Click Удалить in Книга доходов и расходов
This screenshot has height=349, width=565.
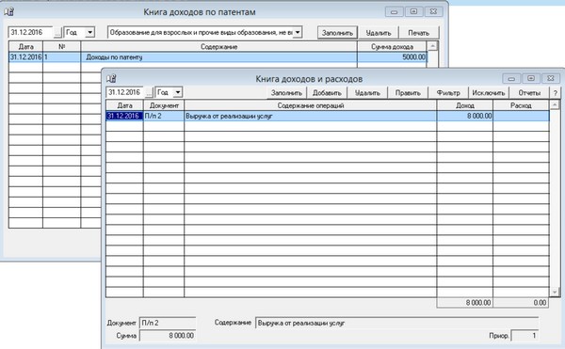tap(367, 93)
